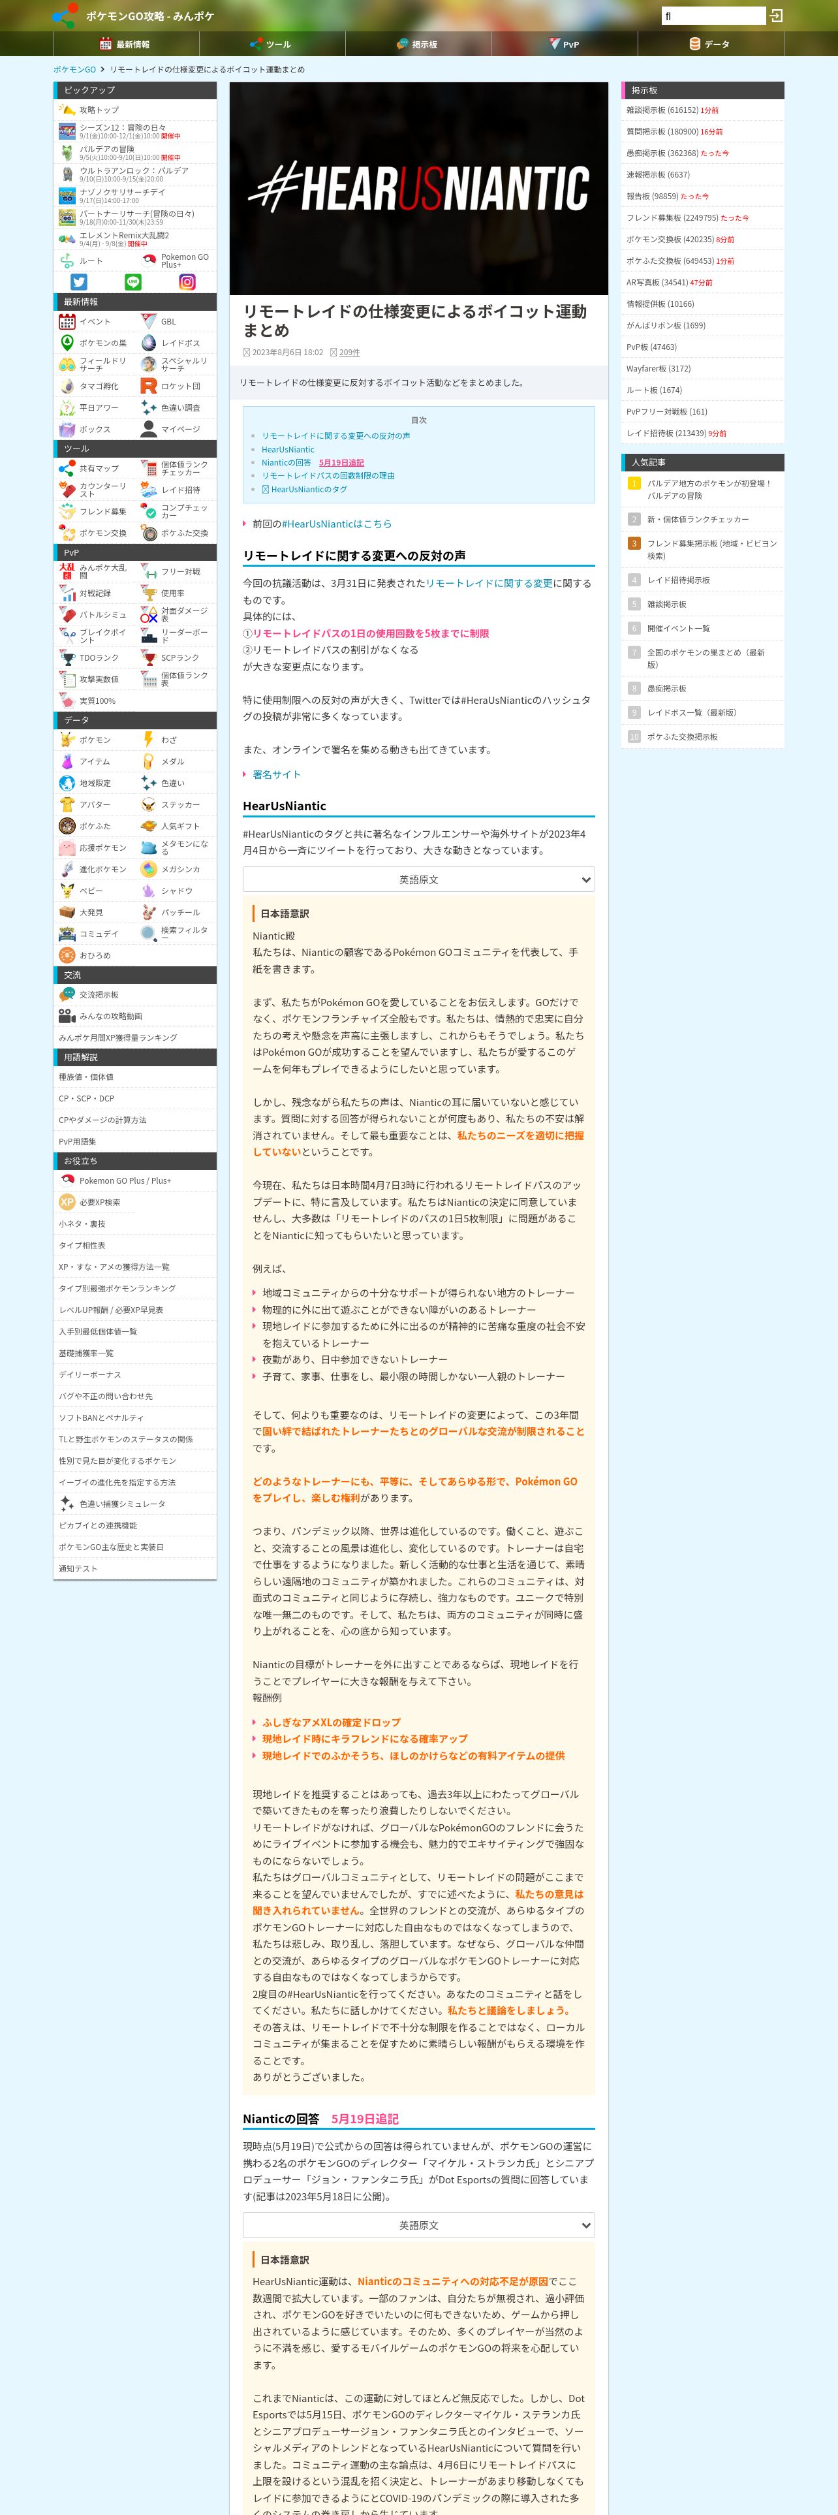Open PvPフリー対戦板 (161) in the board list
838x2515 pixels.
tap(702, 411)
